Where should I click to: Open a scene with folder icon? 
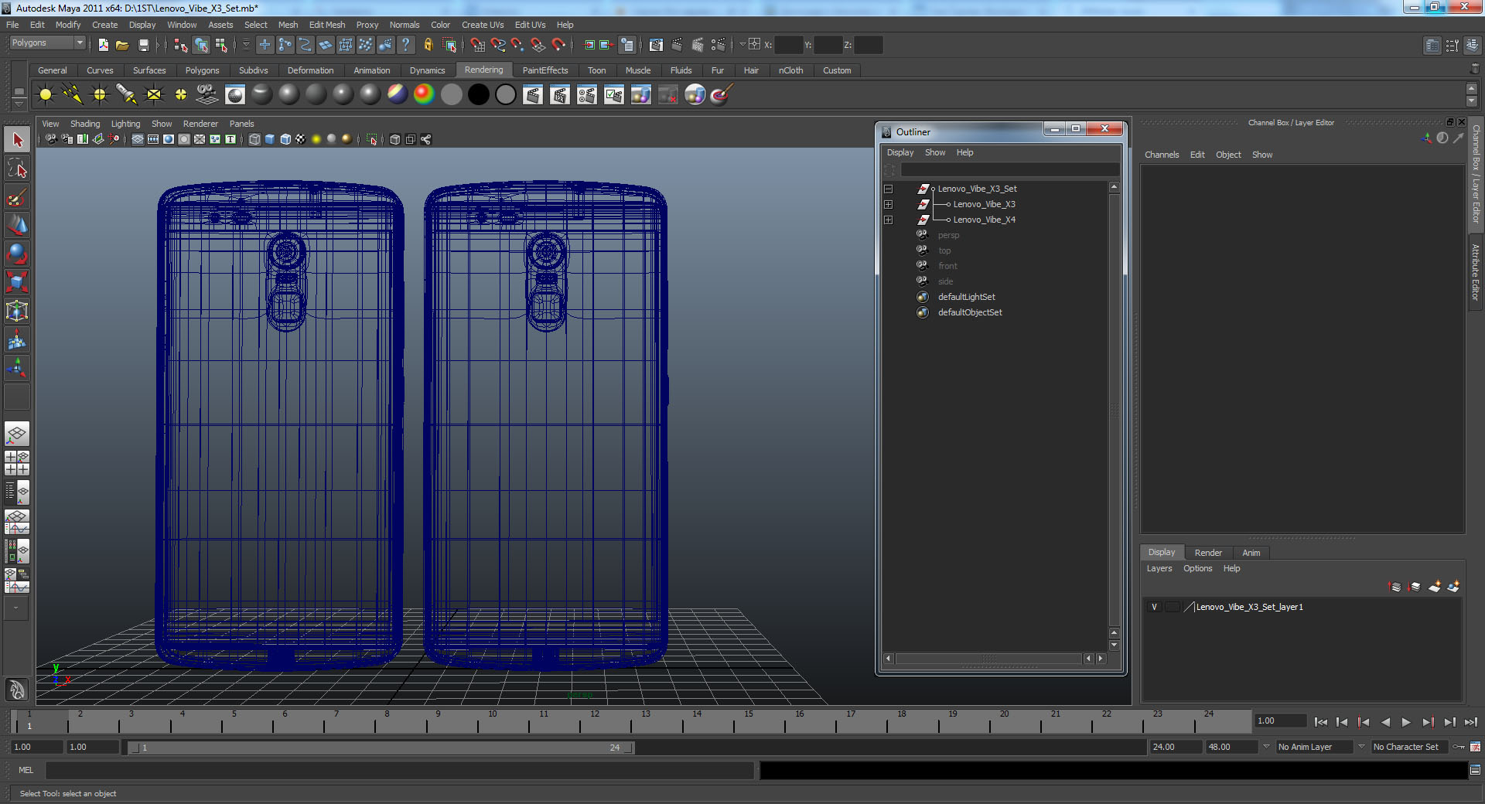tap(122, 45)
